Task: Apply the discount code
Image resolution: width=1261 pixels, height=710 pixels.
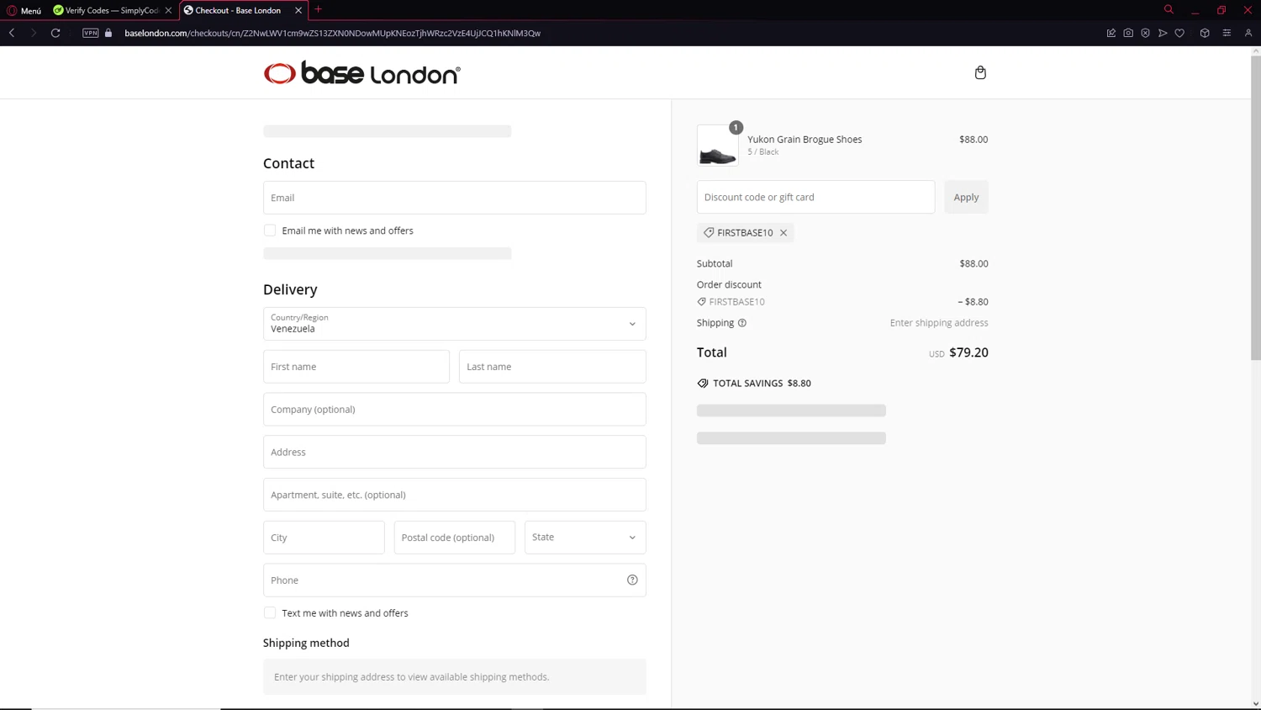Action: tap(966, 197)
